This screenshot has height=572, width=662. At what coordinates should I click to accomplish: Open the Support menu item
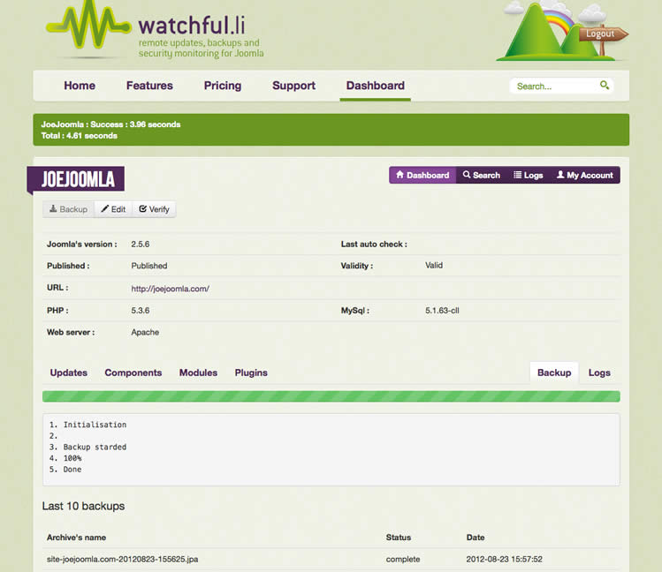coord(293,86)
